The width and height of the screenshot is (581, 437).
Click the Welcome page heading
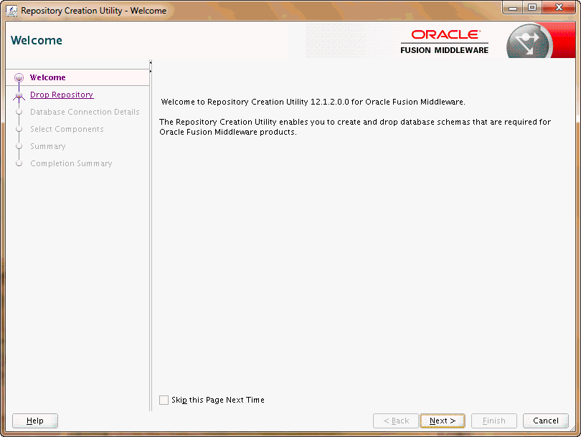coord(37,40)
